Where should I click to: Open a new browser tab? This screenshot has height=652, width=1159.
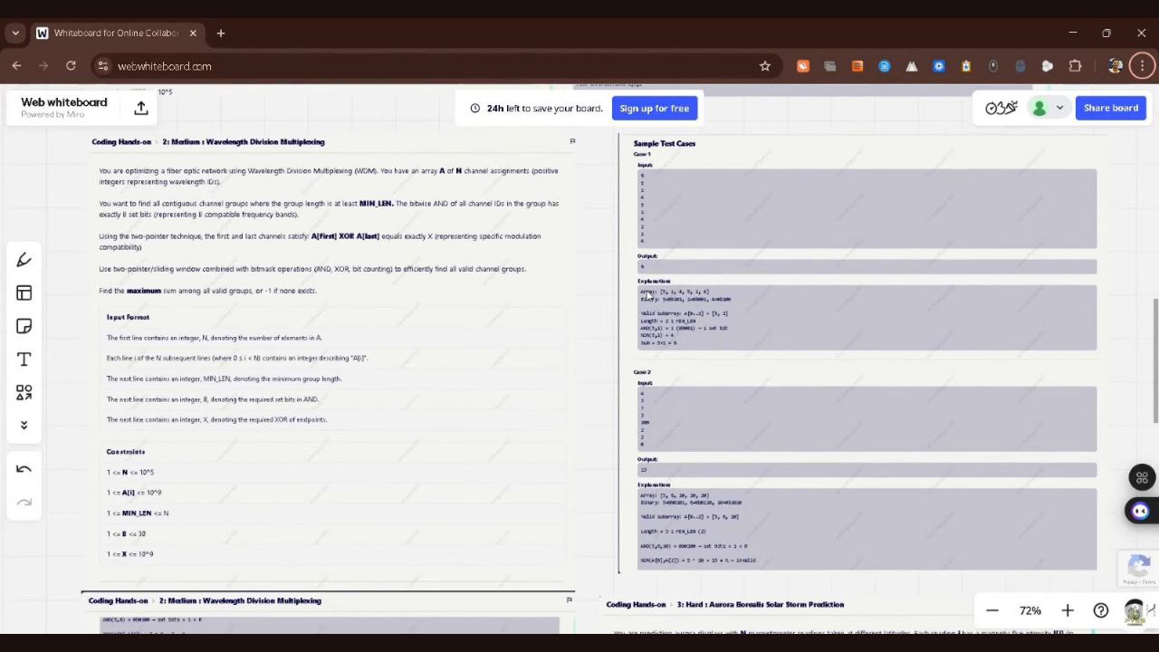(220, 33)
